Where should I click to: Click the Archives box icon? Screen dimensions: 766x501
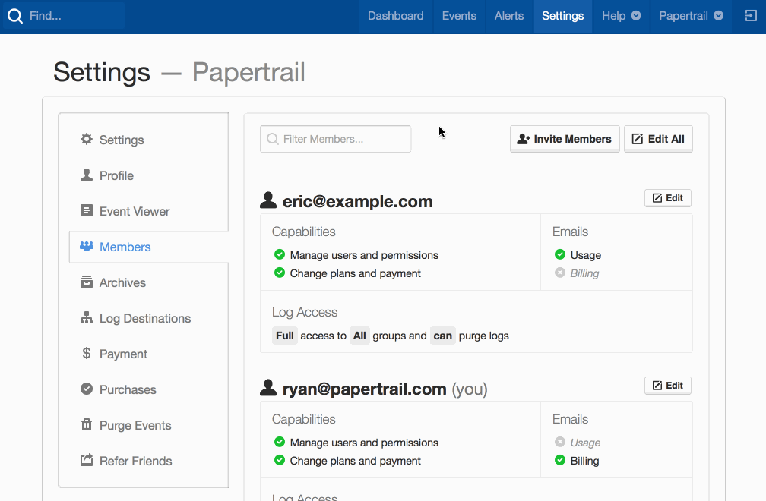coord(87,282)
